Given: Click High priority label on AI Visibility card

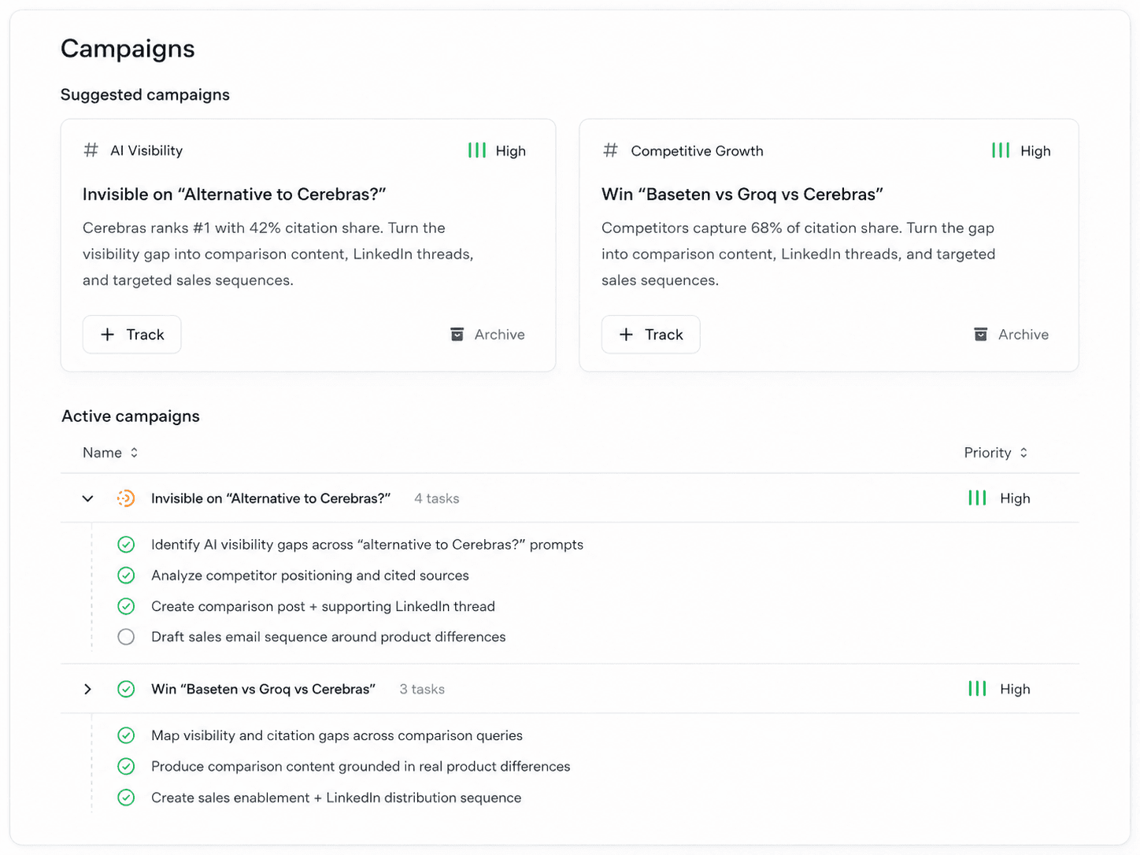Looking at the screenshot, I should click(x=511, y=150).
